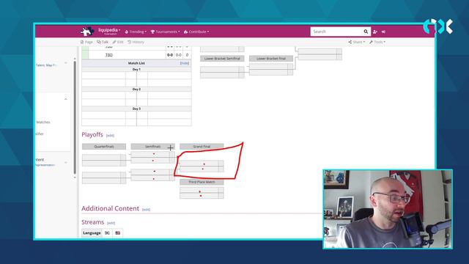Click the TBD team row entry

109,55
